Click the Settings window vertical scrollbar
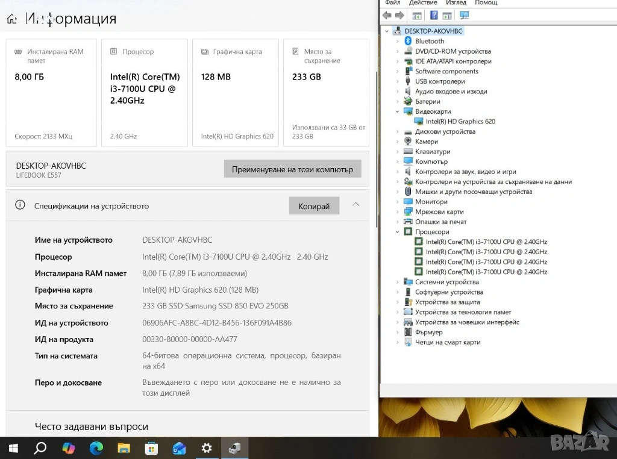 (x=377, y=181)
